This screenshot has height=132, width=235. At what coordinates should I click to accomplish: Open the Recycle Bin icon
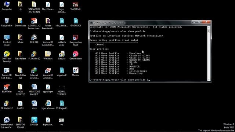tap(7, 22)
